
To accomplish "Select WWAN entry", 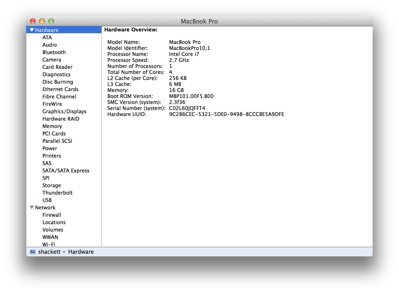I will click(x=50, y=237).
